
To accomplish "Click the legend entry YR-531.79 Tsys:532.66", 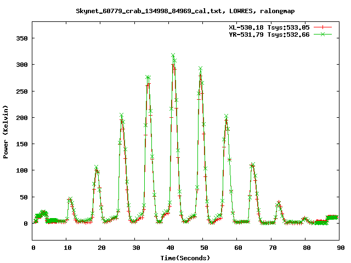I will pyautogui.click(x=269, y=35).
